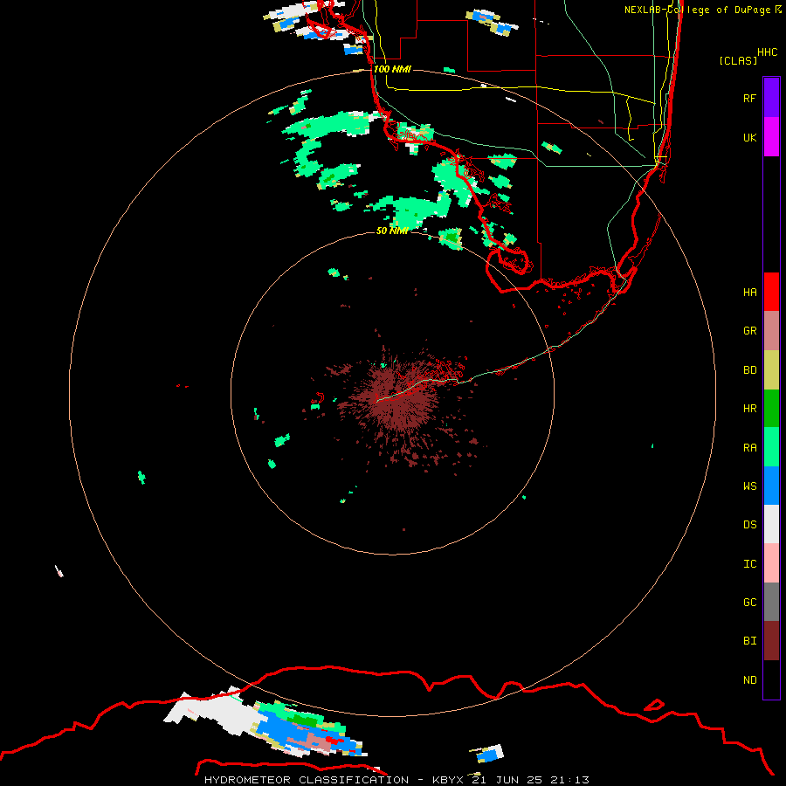
Task: Click the UK legend label
Action: 749,137
